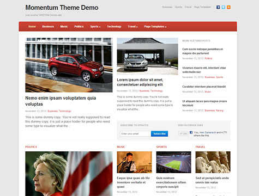The width and height of the screenshot is (259, 196).
Task: Click the Momentum Theme Demo site title
Action: tap(62, 8)
